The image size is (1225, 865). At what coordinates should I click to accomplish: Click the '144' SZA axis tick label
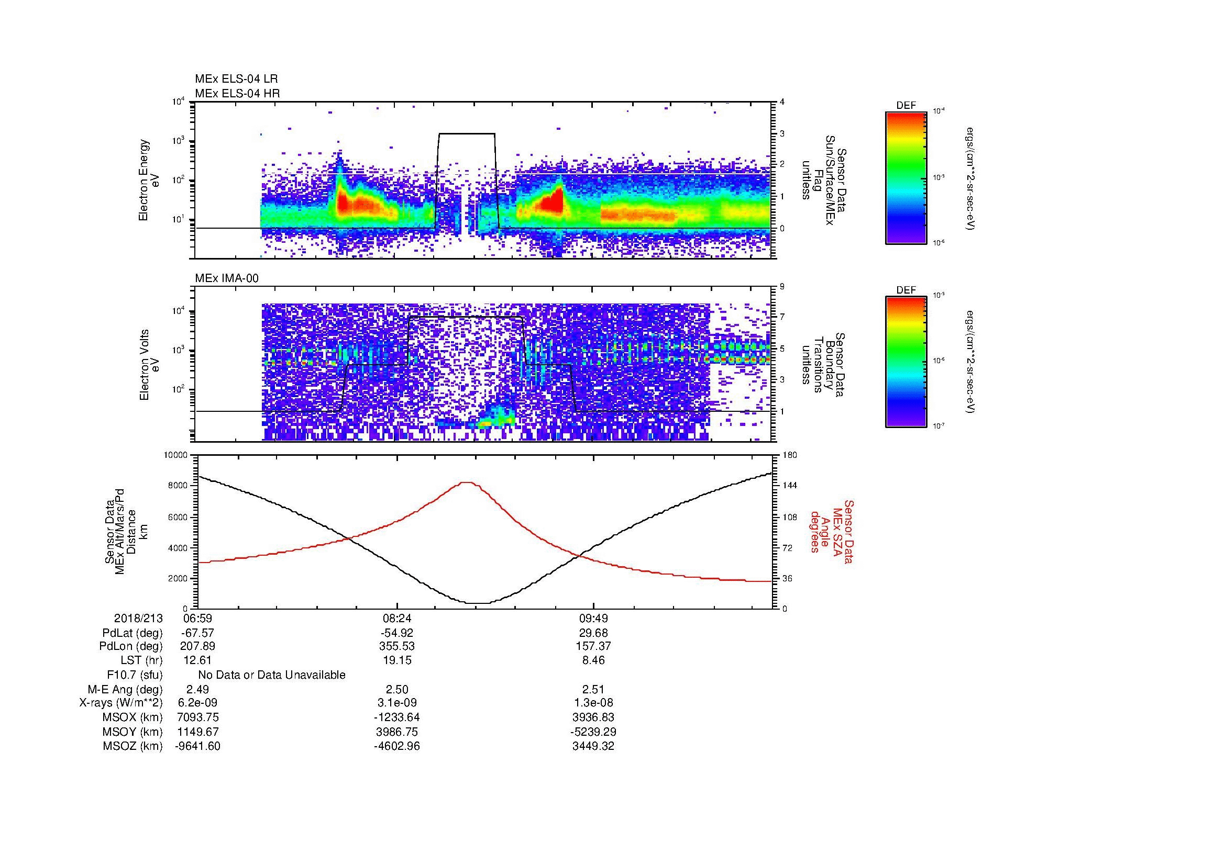click(789, 486)
